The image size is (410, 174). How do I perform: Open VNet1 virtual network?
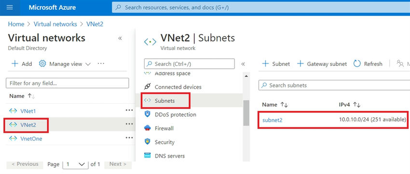pos(28,111)
